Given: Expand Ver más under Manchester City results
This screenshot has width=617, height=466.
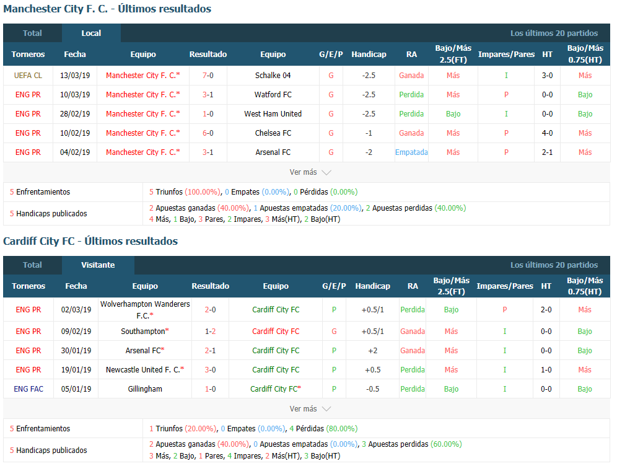Looking at the screenshot, I should click(310, 172).
